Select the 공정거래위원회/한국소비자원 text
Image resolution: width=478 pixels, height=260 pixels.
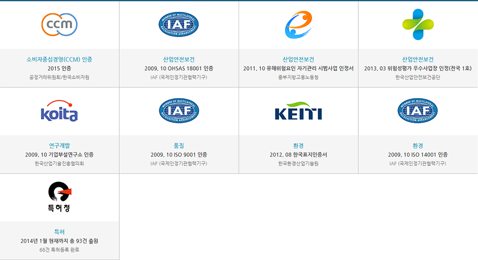(60, 77)
